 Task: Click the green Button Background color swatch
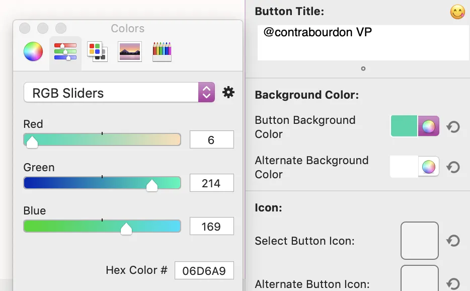pyautogui.click(x=404, y=126)
